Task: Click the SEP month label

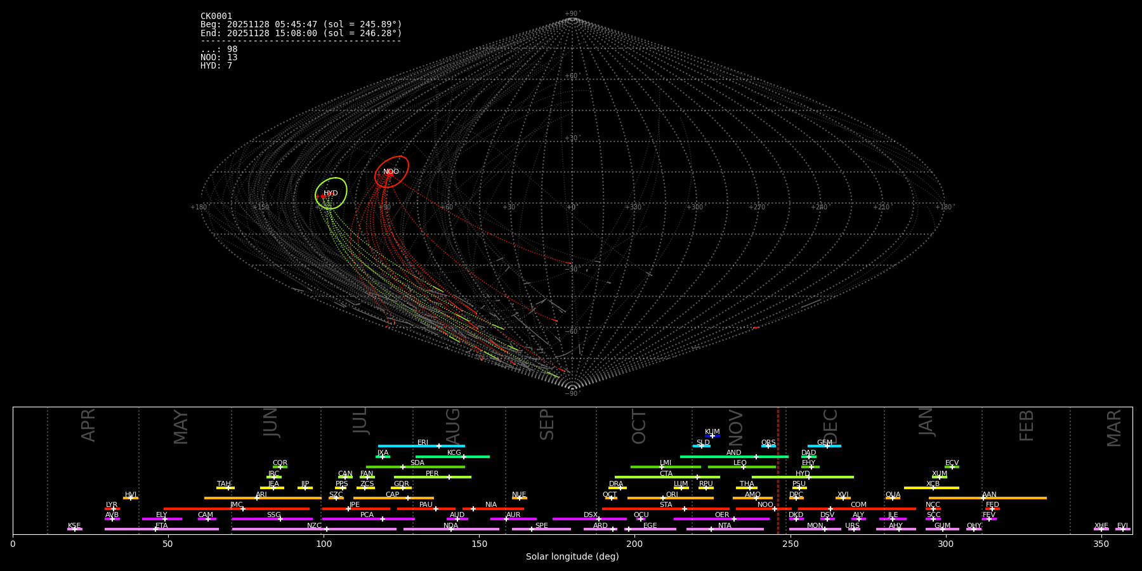Action: (547, 424)
